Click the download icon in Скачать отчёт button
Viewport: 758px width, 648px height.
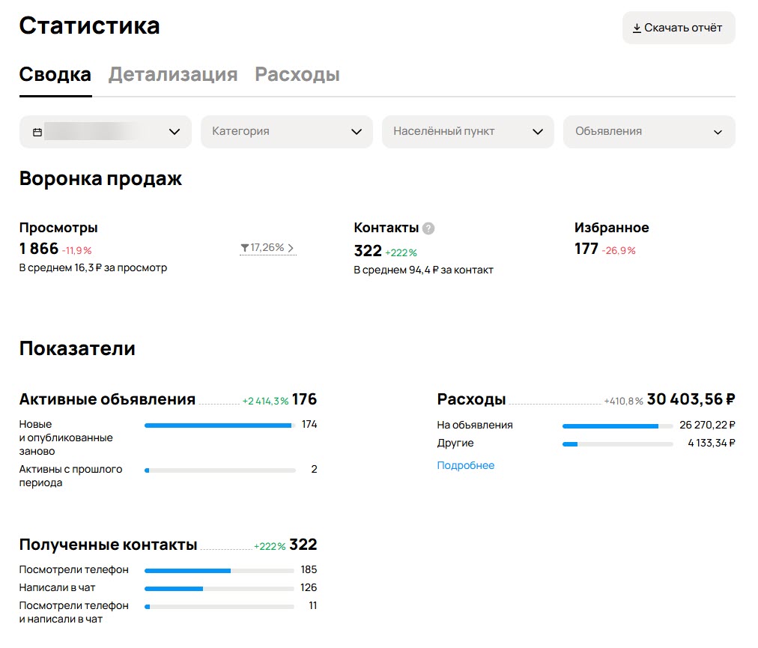(637, 27)
